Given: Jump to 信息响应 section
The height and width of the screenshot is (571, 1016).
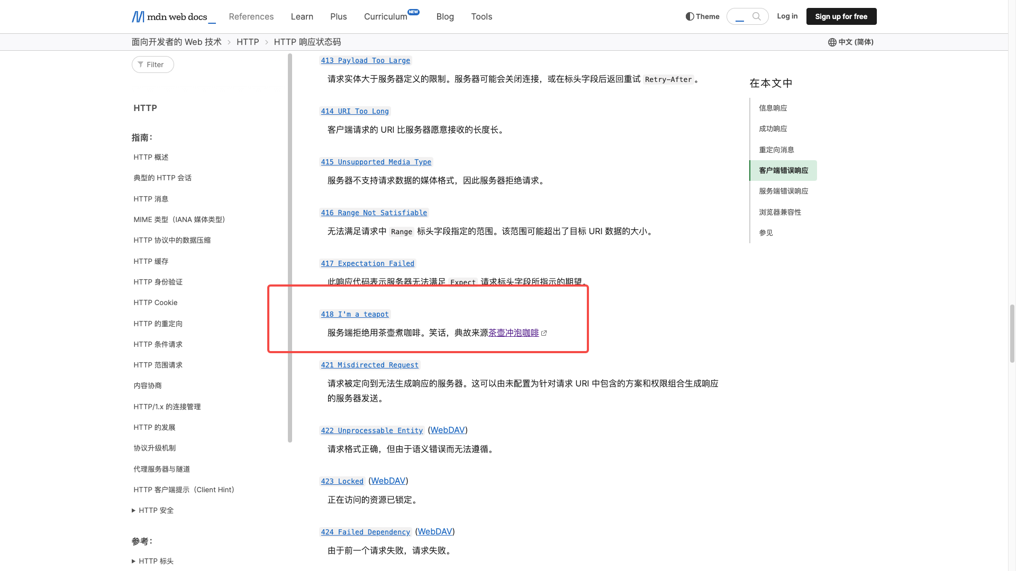Looking at the screenshot, I should pyautogui.click(x=773, y=108).
